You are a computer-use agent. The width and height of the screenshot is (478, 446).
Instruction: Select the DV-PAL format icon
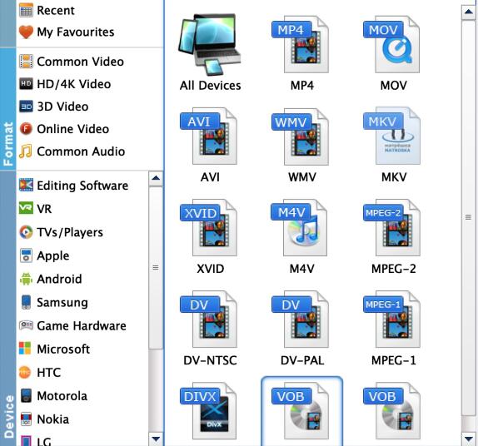coord(301,320)
